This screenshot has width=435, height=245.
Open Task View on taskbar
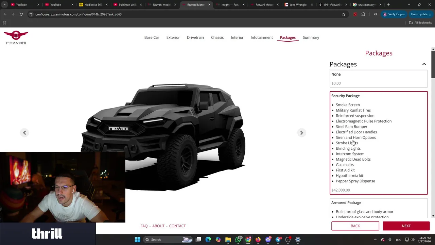(198, 240)
